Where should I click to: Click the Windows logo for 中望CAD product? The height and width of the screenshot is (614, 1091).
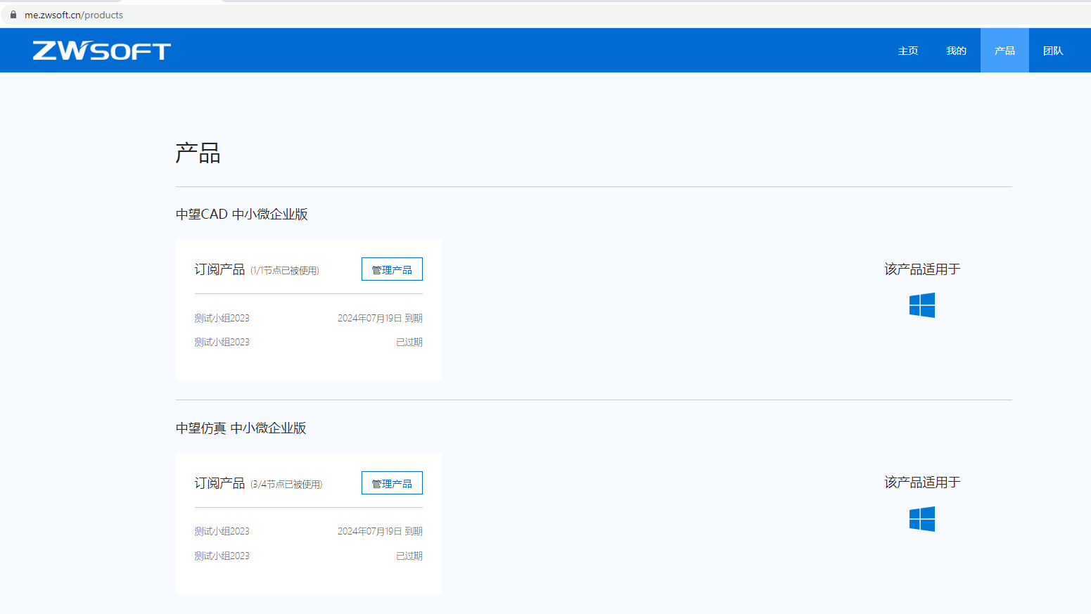pyautogui.click(x=922, y=305)
